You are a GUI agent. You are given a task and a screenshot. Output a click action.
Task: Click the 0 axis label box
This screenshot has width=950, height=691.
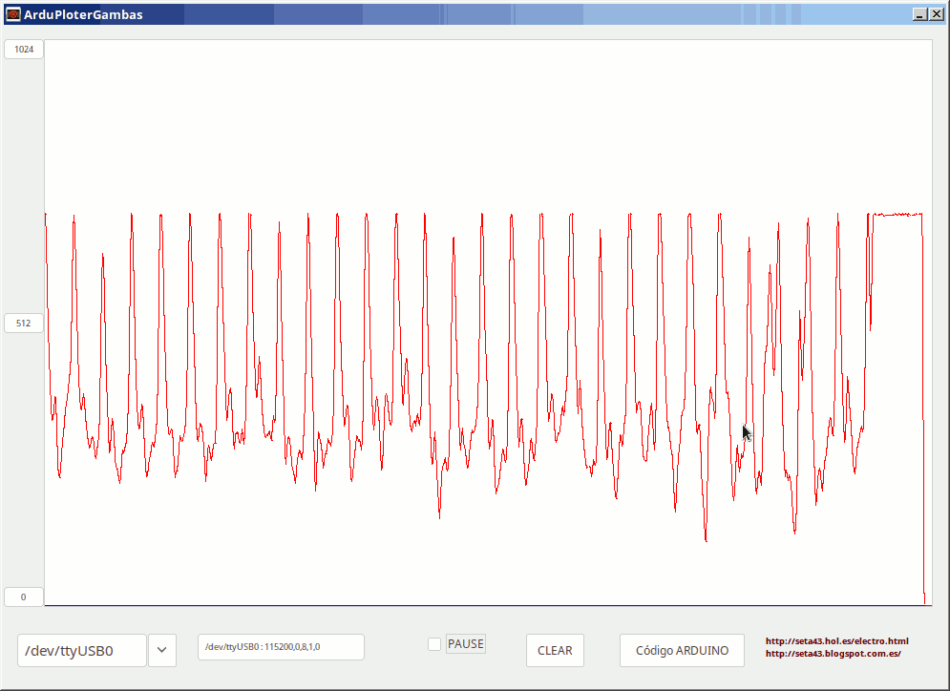point(24,597)
